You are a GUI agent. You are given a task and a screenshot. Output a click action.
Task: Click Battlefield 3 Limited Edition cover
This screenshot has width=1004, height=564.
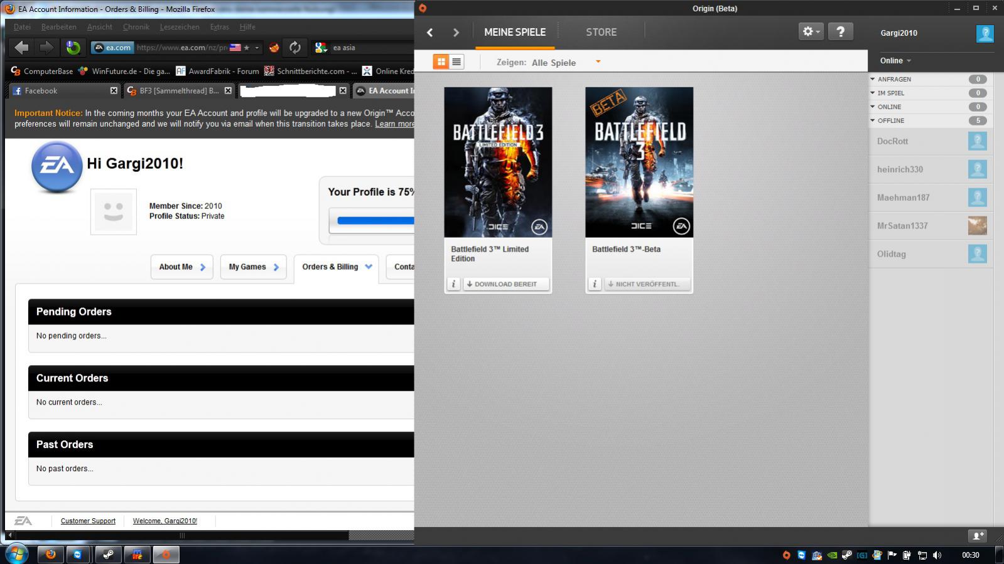(498, 162)
